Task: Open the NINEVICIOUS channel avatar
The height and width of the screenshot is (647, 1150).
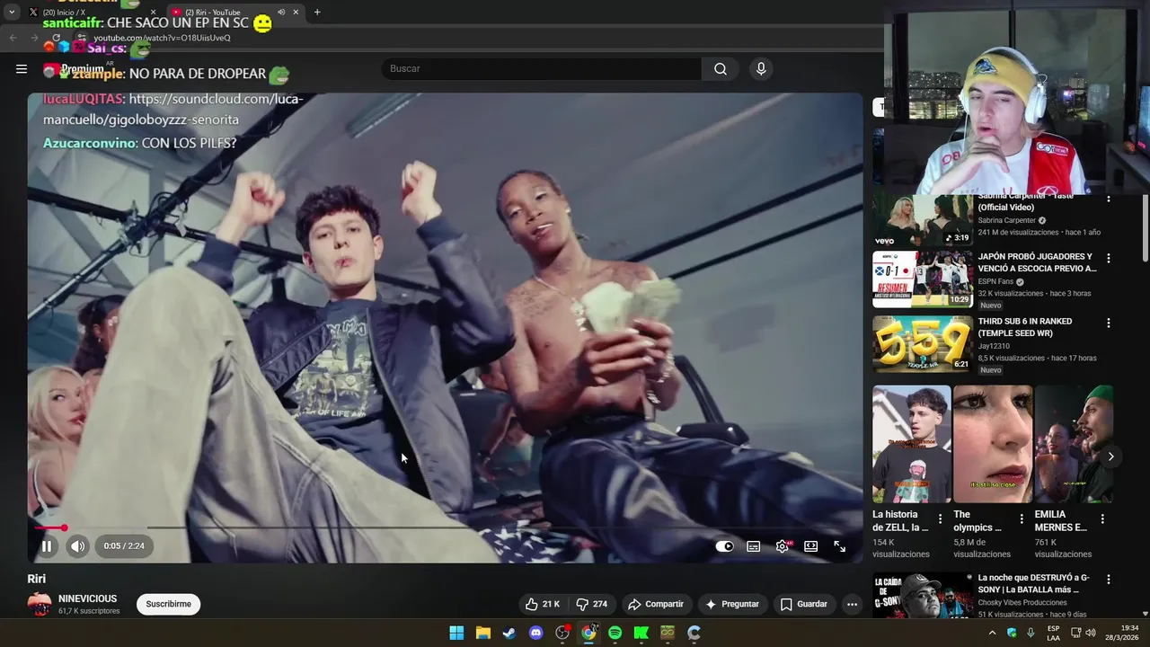Action: pos(40,604)
